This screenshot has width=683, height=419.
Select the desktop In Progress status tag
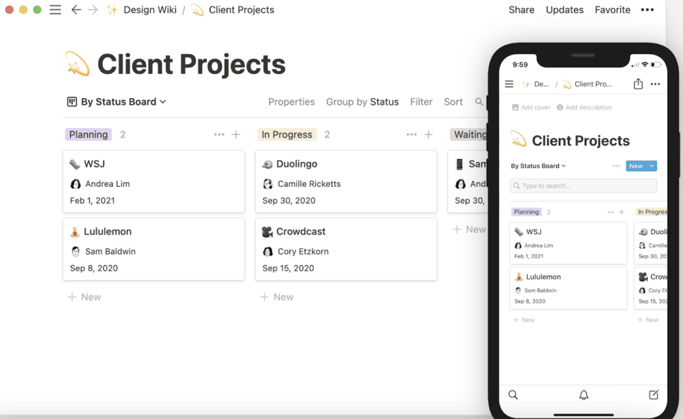click(x=287, y=135)
